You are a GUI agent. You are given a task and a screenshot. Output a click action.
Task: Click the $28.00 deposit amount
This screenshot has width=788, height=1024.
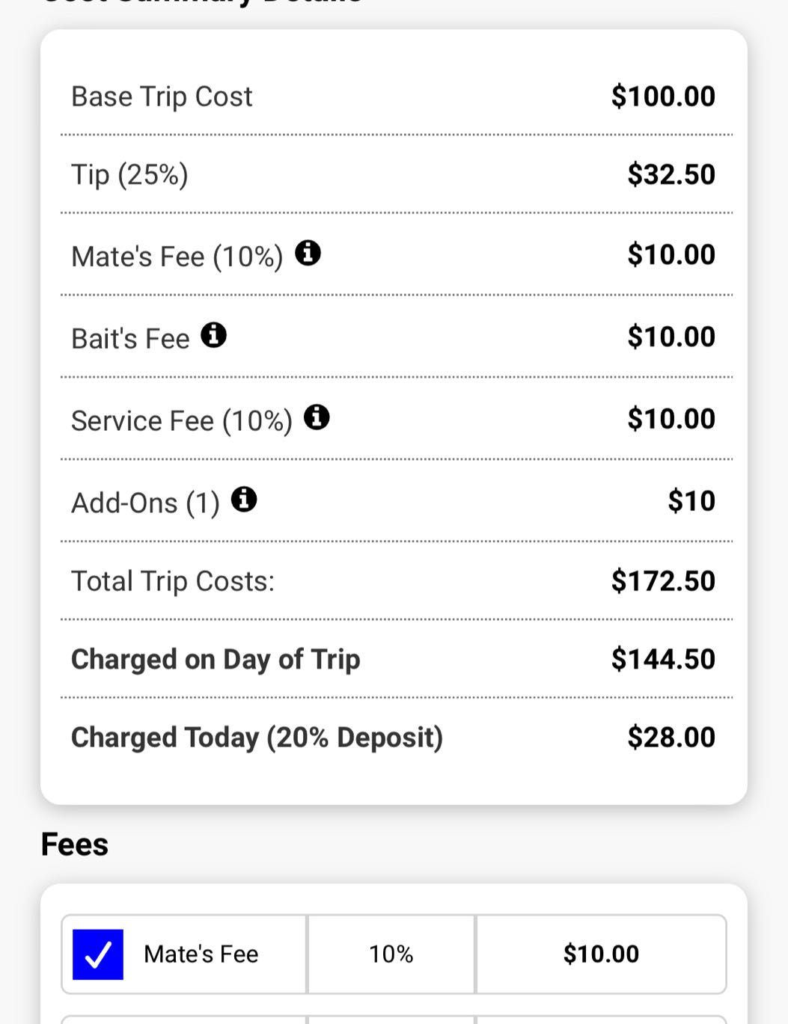(671, 738)
